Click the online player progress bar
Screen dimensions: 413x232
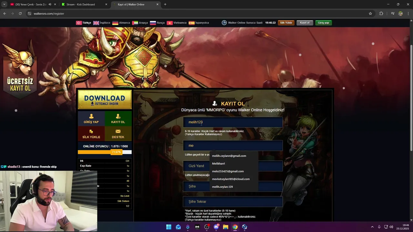105,152
